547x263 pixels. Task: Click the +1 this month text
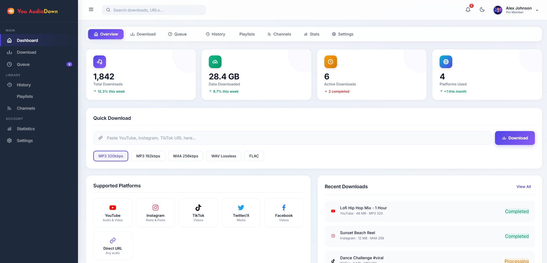(x=455, y=92)
